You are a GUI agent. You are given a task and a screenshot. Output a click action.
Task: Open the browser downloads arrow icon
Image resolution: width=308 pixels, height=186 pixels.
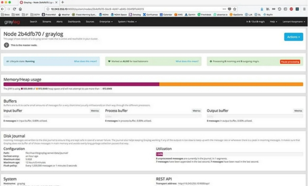(x=262, y=9)
